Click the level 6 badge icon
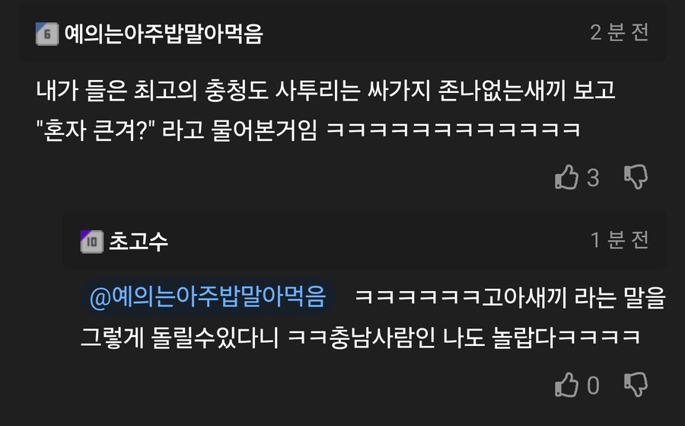Viewport: 685px width, 426px height. 46,34
